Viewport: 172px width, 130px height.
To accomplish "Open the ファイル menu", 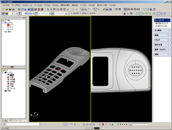I will [6, 5].
